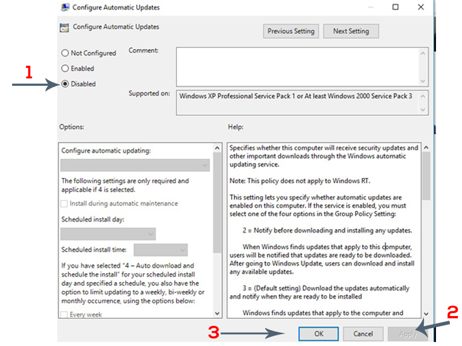This screenshot has width=462, height=346.
Task: Toggle the Every week checkbox
Action: (x=64, y=314)
